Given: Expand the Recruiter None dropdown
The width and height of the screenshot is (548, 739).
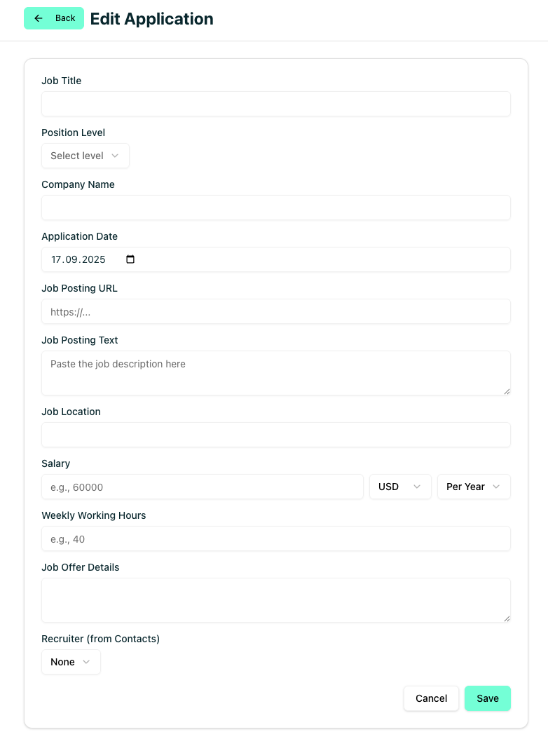Looking at the screenshot, I should [71, 662].
